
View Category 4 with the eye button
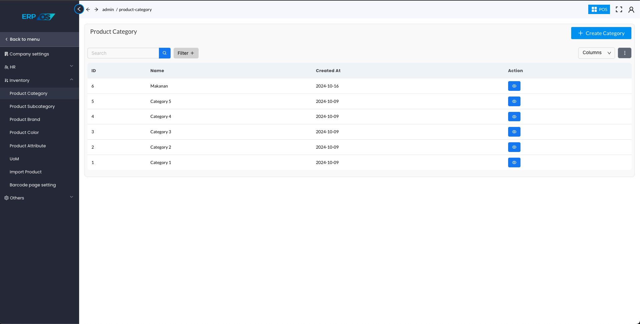coord(514,117)
